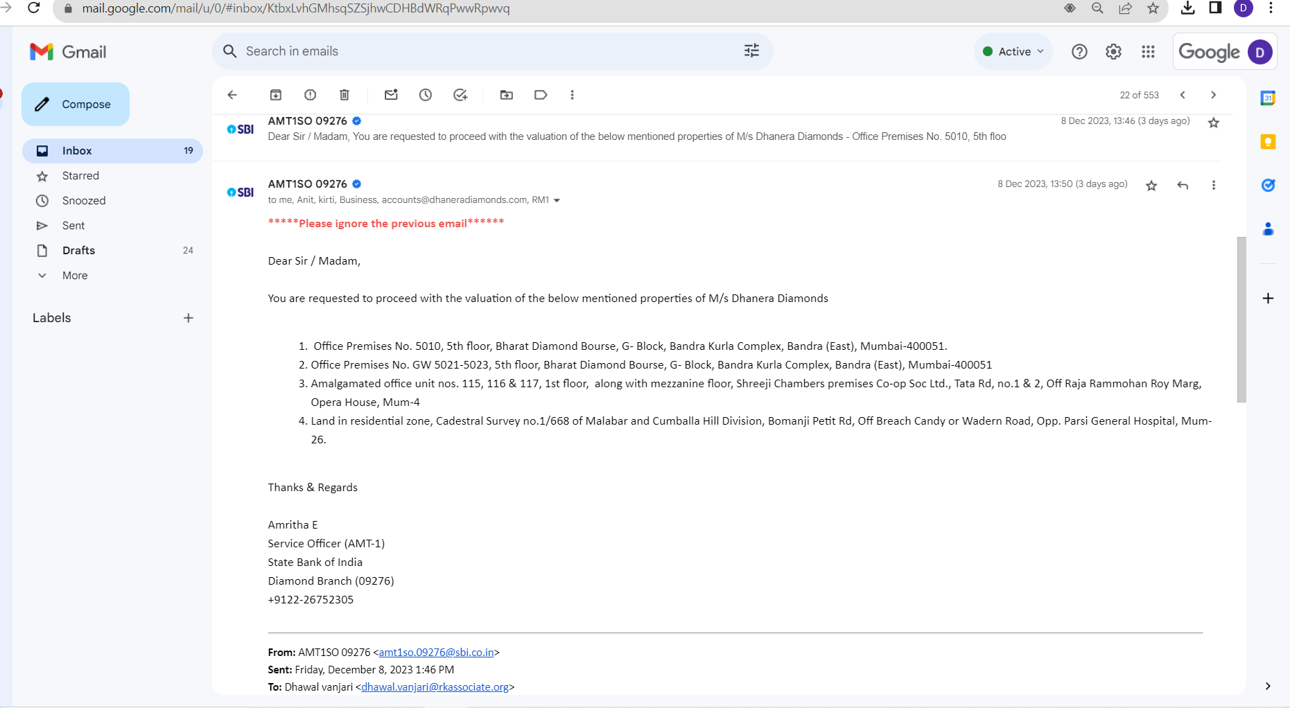
Task: Click the search magnifier icon
Action: tap(230, 51)
